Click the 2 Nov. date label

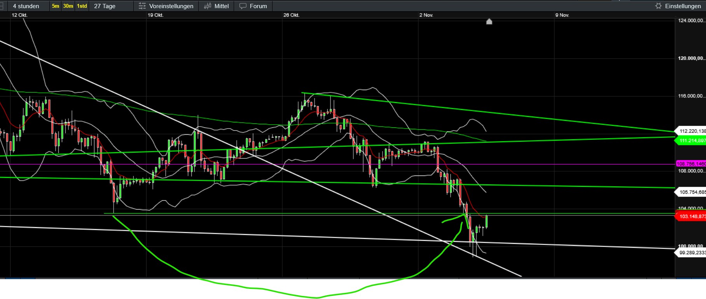(426, 15)
